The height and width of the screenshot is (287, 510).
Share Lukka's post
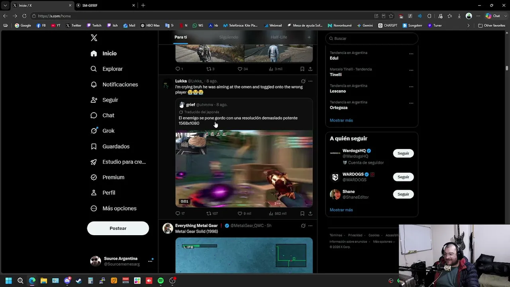(310, 213)
